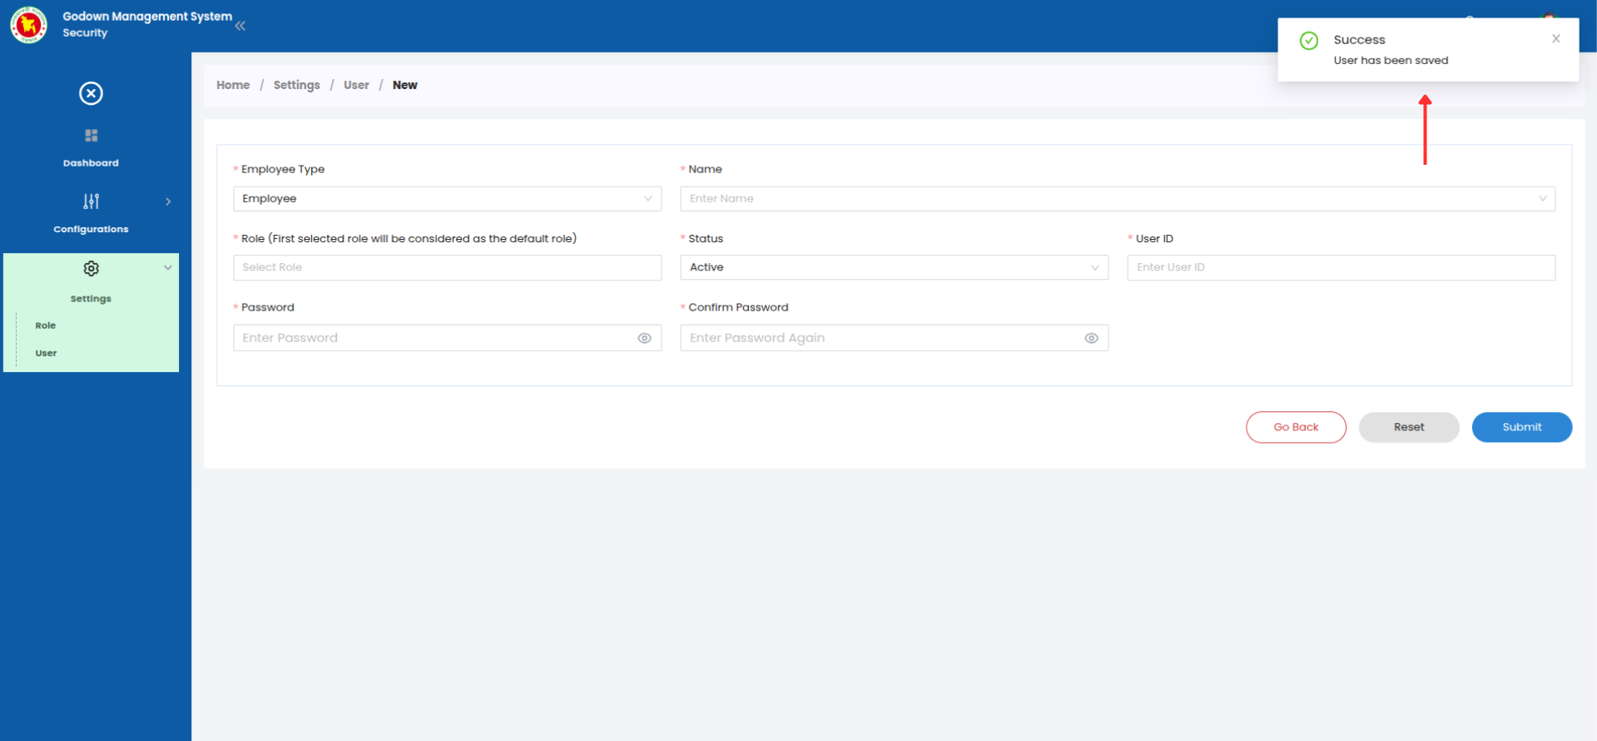Image resolution: width=1597 pixels, height=741 pixels.
Task: Click the Security subtitle in header
Action: [85, 32]
